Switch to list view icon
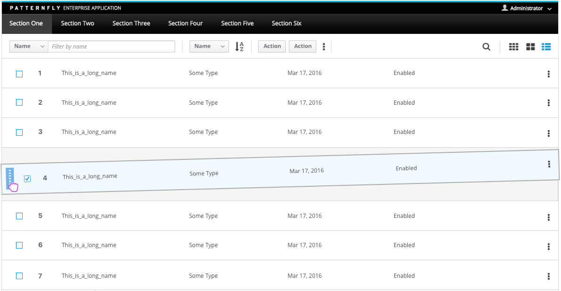This screenshot has height=291, width=561. (546, 47)
